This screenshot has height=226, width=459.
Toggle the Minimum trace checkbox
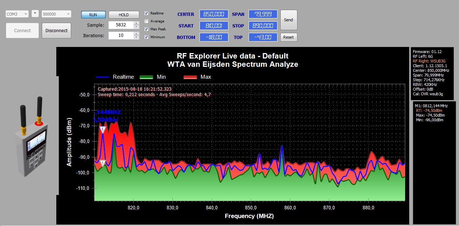coord(146,37)
